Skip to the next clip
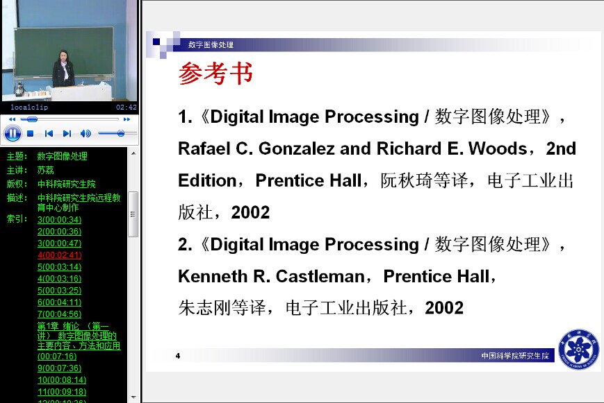 coord(67,133)
